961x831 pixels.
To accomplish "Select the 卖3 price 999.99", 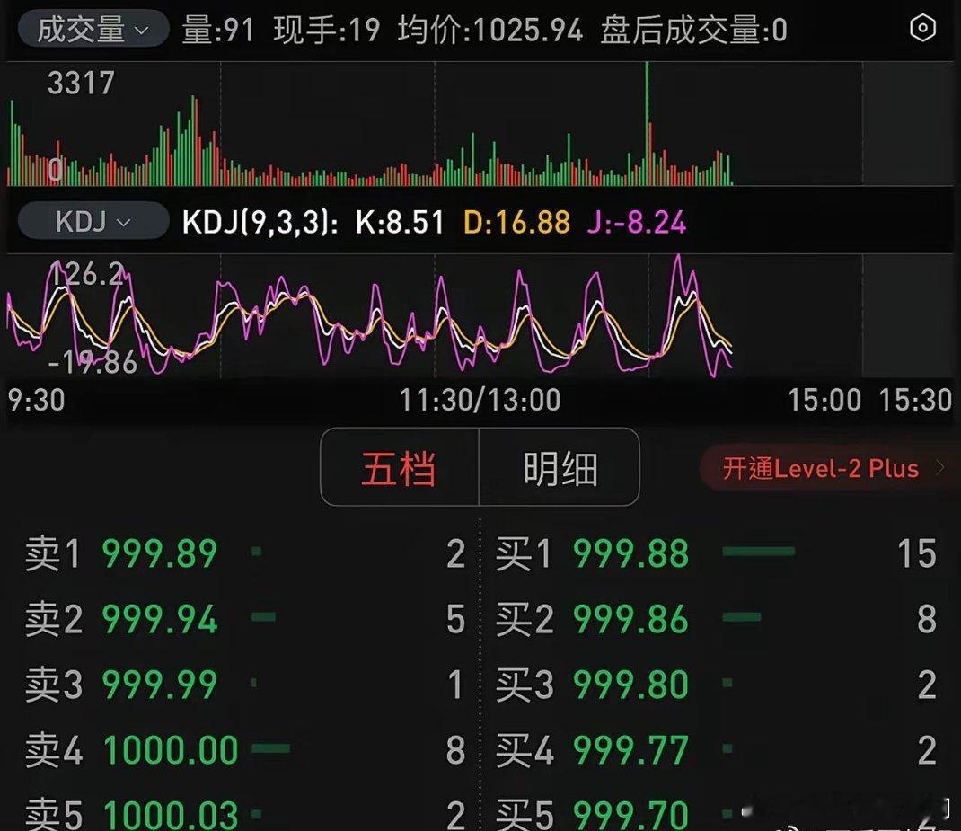I will [159, 684].
